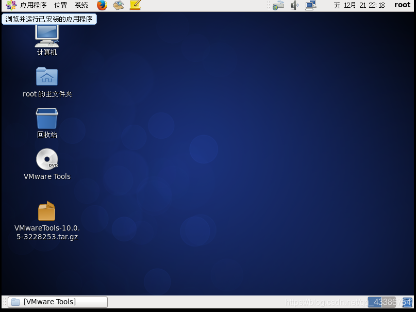
Task: Show the calendar from the clock
Action: pyautogui.click(x=359, y=5)
